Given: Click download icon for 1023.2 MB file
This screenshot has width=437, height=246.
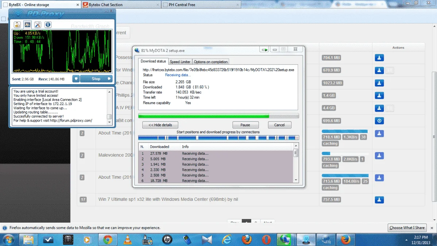Looking at the screenshot, I should [x=379, y=83].
